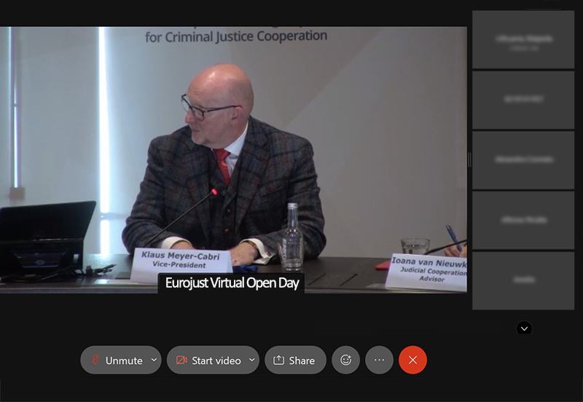Select the second participant tile
This screenshot has width=583, height=402.
coord(523,100)
